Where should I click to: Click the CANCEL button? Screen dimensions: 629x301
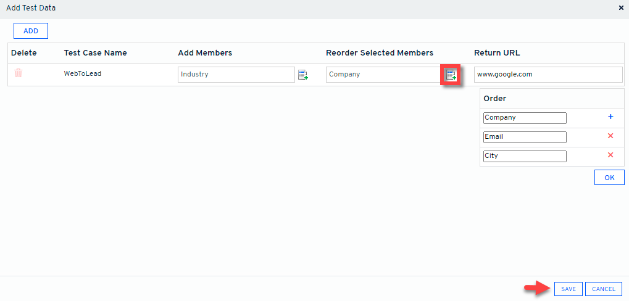click(603, 289)
